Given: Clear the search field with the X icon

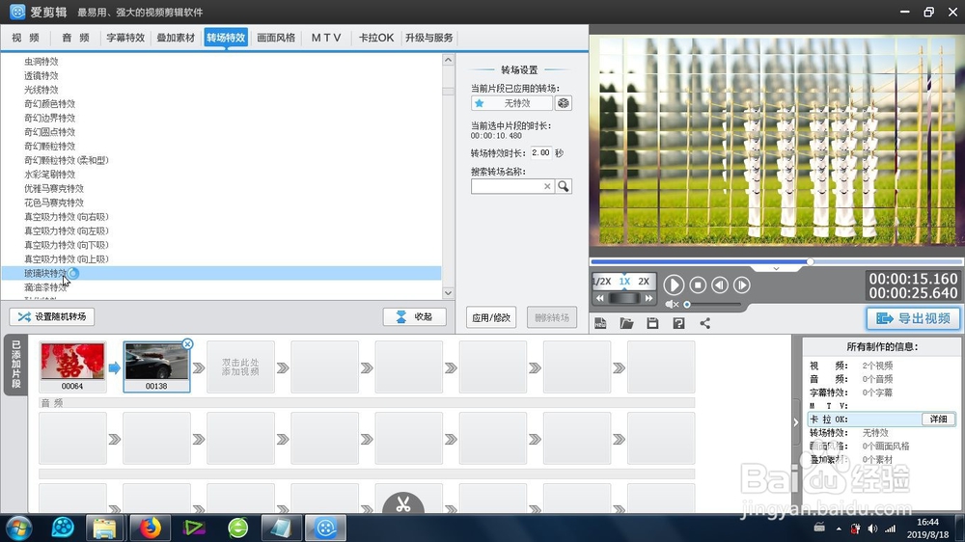Looking at the screenshot, I should click(x=547, y=186).
